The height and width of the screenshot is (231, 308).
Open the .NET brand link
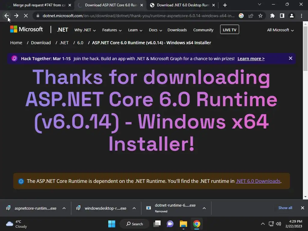[63, 30]
